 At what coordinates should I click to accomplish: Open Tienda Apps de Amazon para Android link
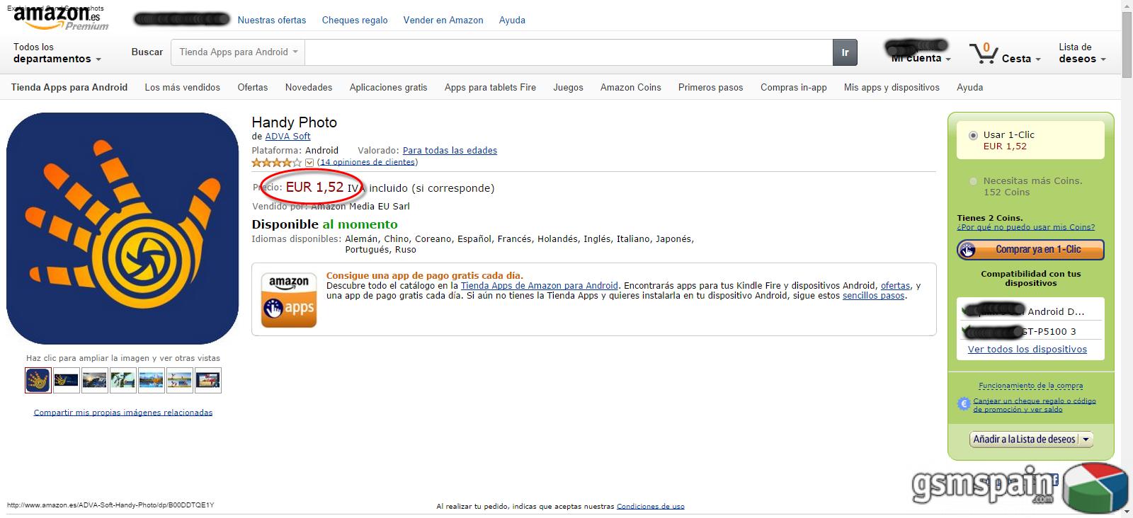(540, 286)
